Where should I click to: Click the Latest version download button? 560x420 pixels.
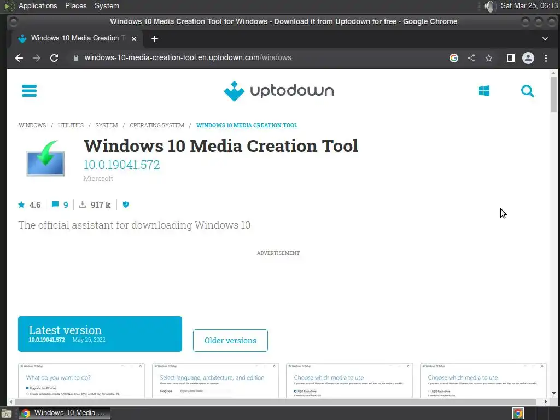pyautogui.click(x=100, y=334)
